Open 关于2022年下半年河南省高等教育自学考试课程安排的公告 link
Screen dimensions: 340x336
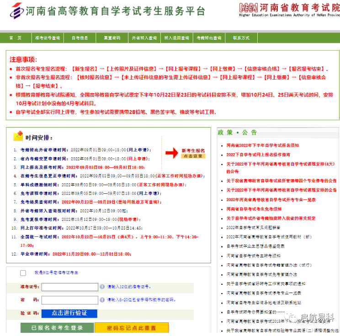[282, 190]
